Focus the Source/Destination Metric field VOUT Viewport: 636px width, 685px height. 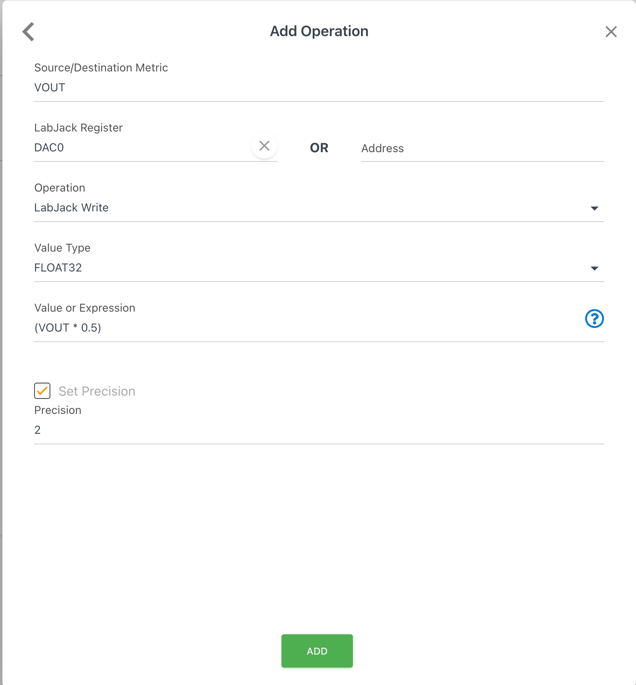click(319, 88)
